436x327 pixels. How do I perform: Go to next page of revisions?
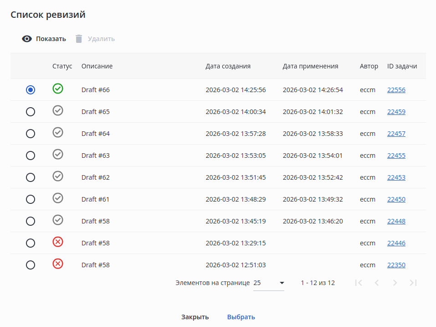[395, 283]
